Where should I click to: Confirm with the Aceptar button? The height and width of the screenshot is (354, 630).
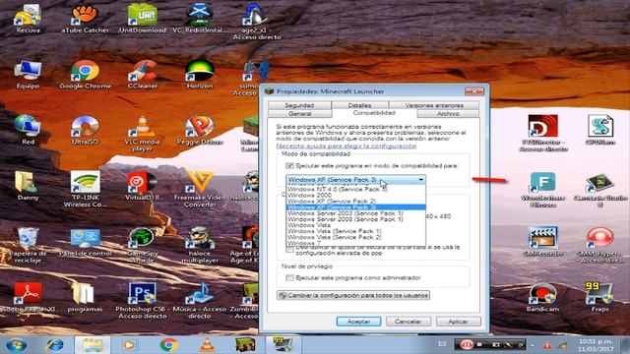[x=358, y=322]
